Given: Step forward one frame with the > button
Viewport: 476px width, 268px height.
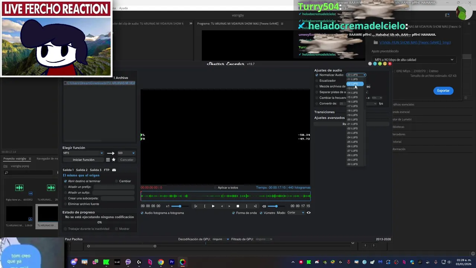Looking at the screenshot, I should click(x=229, y=206).
